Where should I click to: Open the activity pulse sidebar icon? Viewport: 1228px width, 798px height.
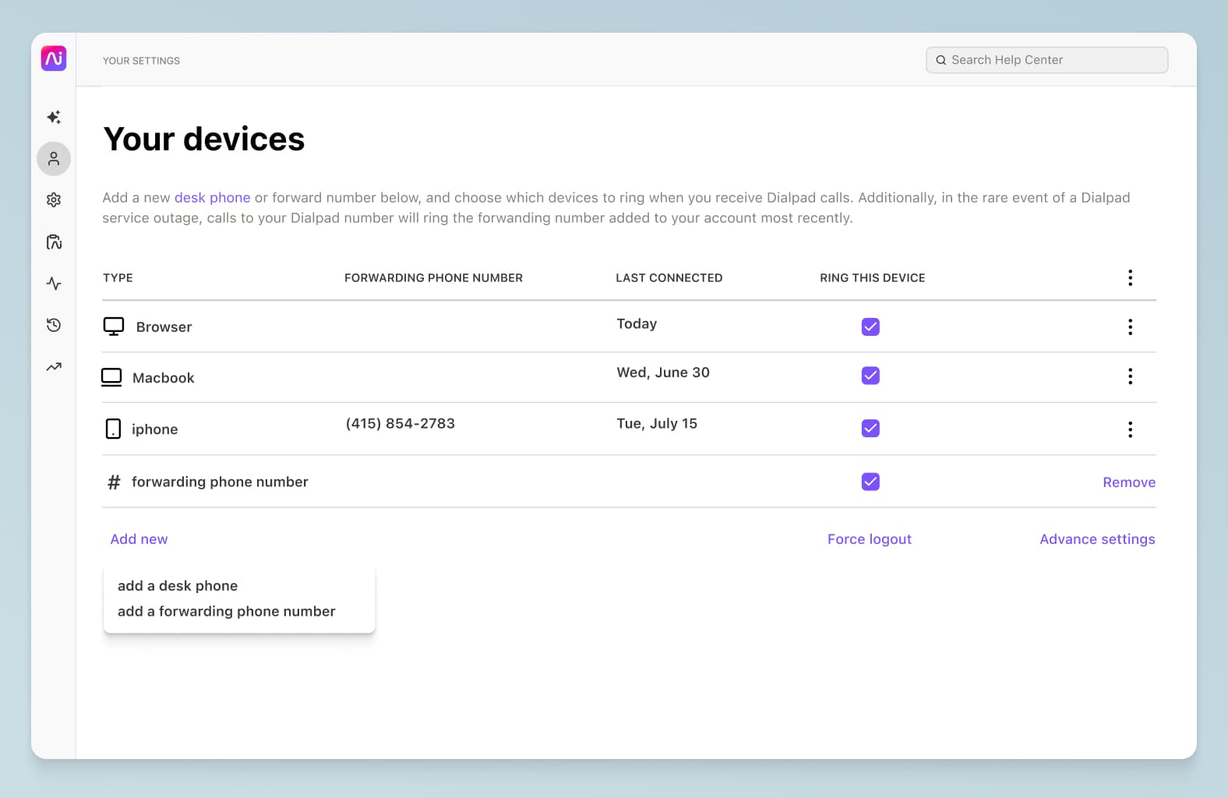point(54,284)
